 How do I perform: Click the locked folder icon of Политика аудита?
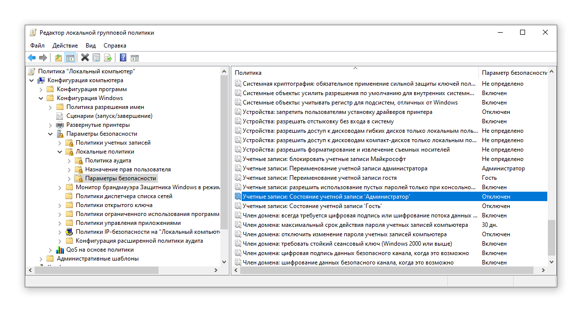point(79,160)
